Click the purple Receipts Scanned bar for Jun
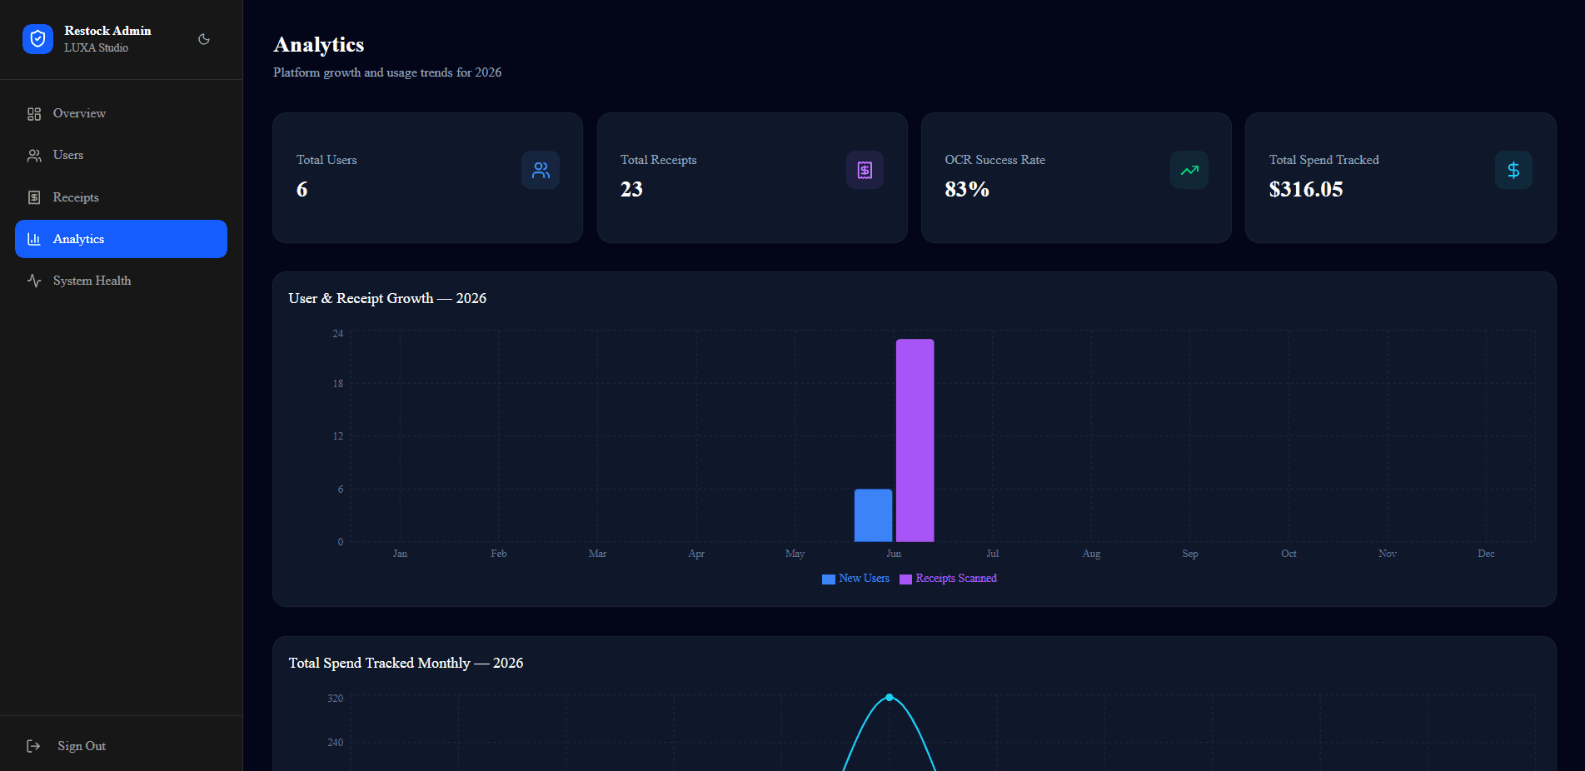The width and height of the screenshot is (1585, 771). [x=915, y=440]
